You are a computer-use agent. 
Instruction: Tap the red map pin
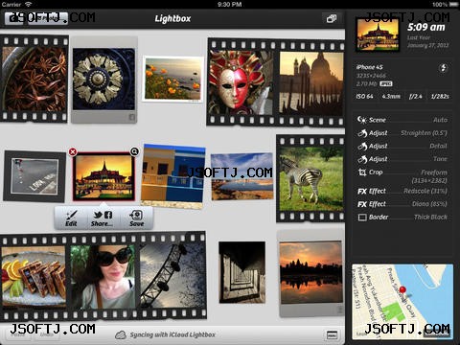coord(402,290)
